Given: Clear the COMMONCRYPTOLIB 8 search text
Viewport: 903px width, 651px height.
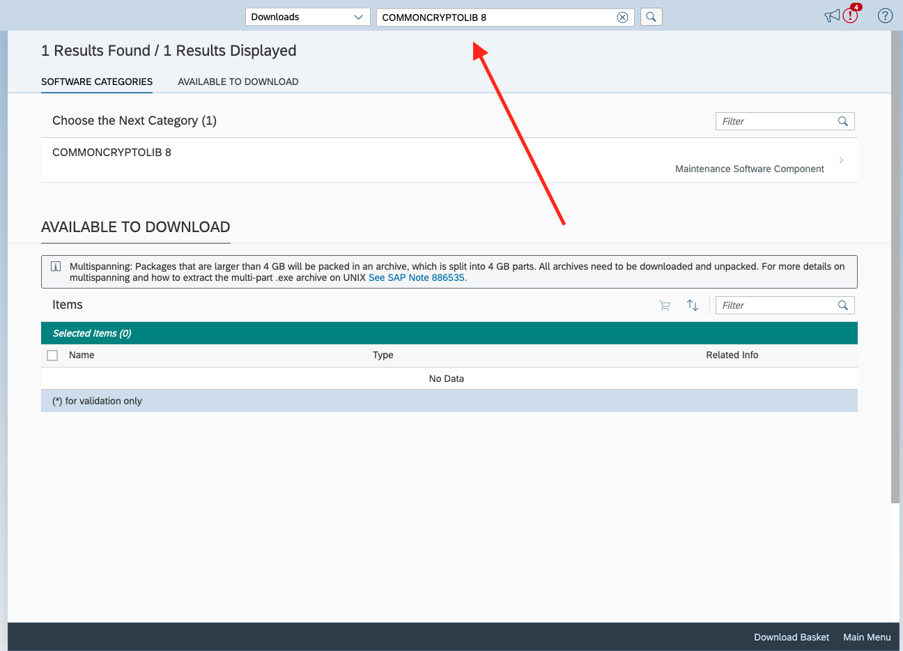Looking at the screenshot, I should [622, 17].
